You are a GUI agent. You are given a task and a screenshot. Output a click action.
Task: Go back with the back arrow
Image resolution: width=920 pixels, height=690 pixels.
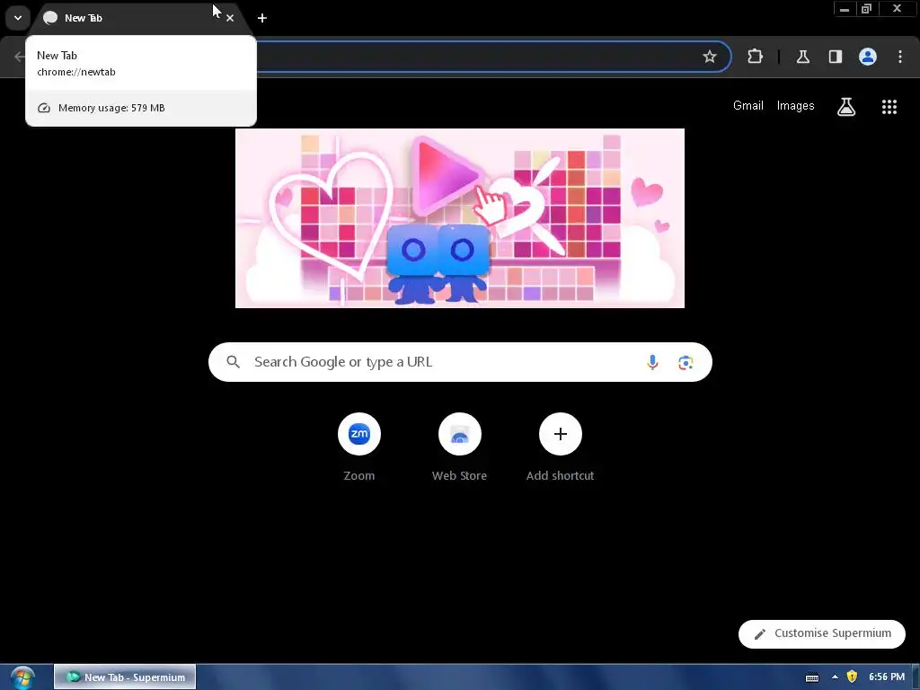coord(20,57)
